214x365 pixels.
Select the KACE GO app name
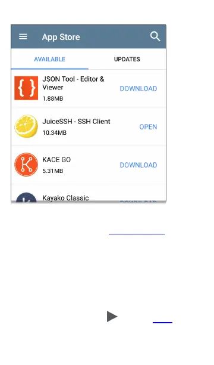pyautogui.click(x=56, y=160)
